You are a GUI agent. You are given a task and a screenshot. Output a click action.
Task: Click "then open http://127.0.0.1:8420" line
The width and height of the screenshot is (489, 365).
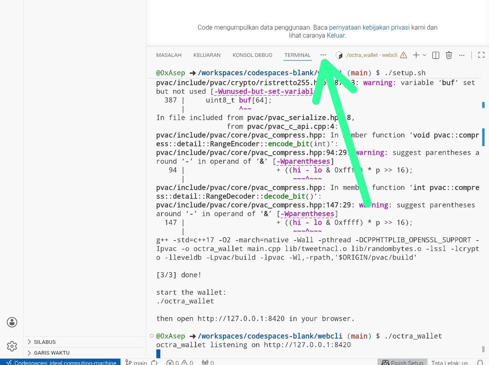(256, 319)
